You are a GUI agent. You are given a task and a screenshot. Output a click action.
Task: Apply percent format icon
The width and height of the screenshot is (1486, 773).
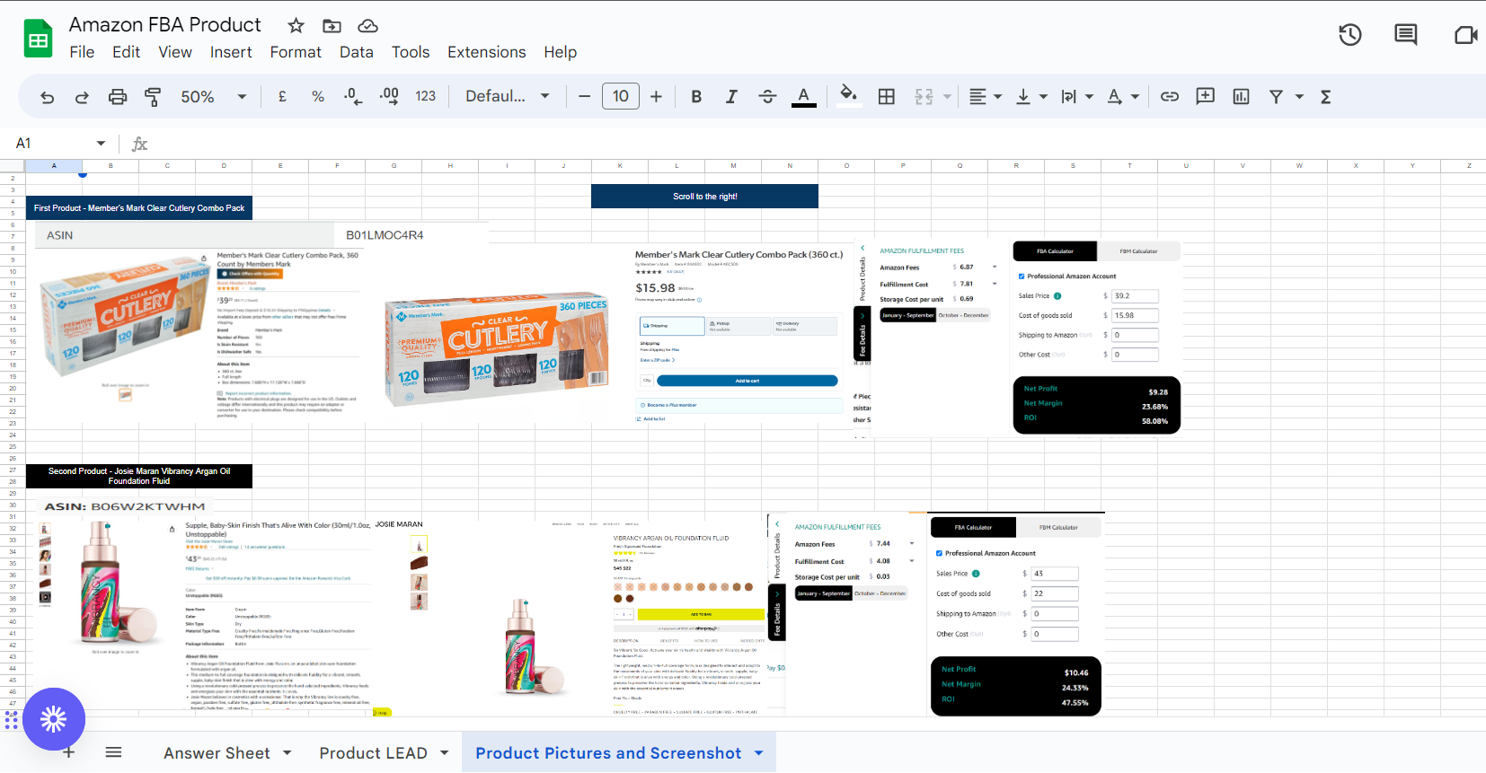[x=318, y=96]
